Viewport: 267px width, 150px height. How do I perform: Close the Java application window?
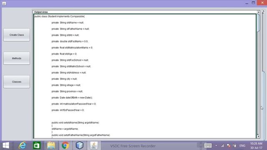coord(262,3)
